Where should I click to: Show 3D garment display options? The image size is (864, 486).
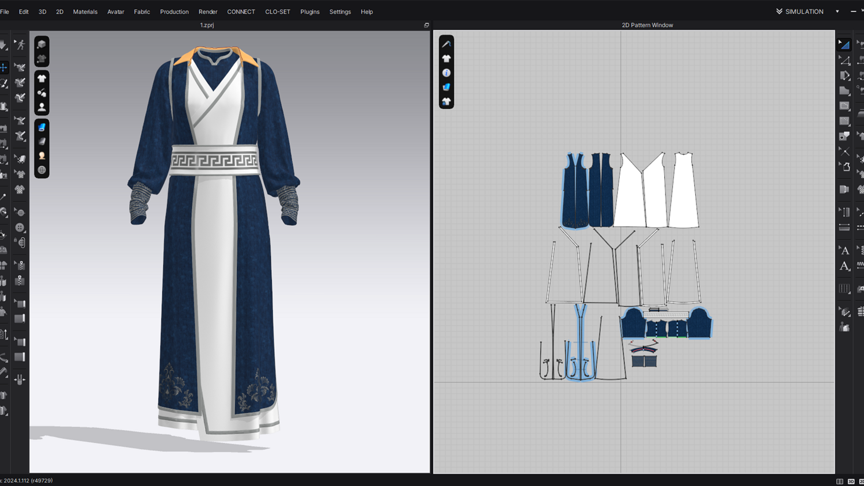tap(41, 44)
